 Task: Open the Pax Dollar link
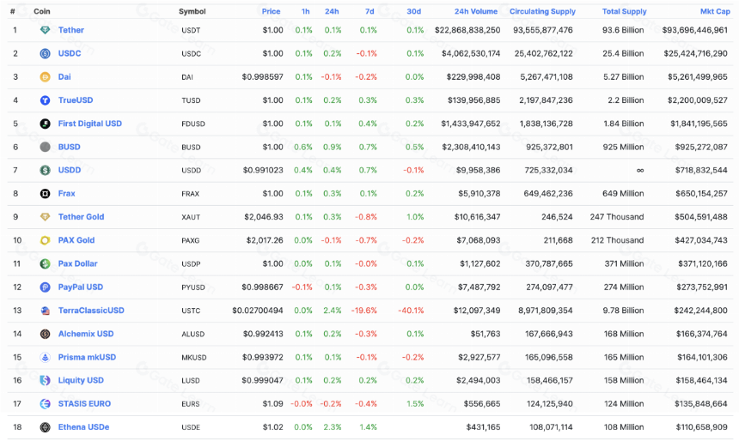coord(77,263)
